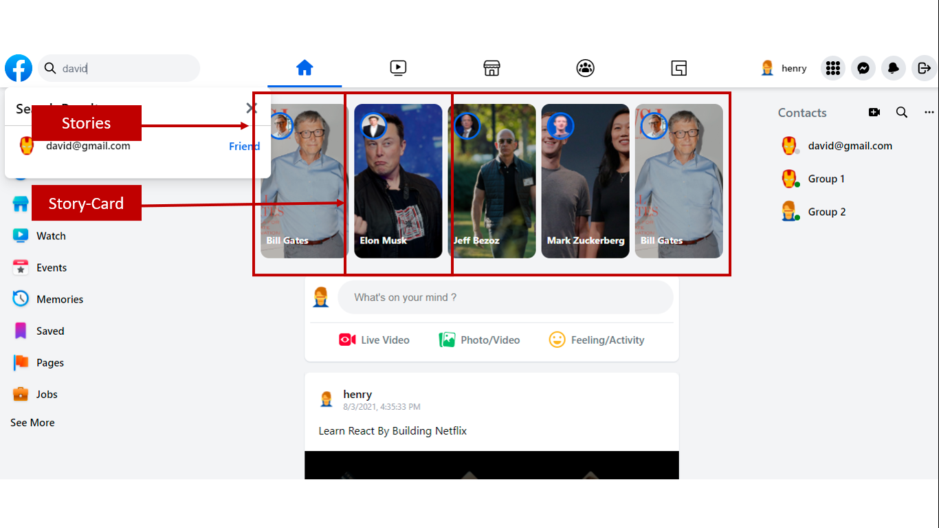Open Watch in the left sidebar

click(51, 236)
